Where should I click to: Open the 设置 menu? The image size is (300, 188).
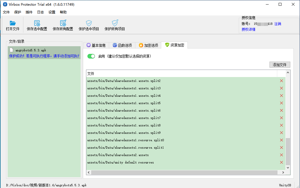click(52, 12)
